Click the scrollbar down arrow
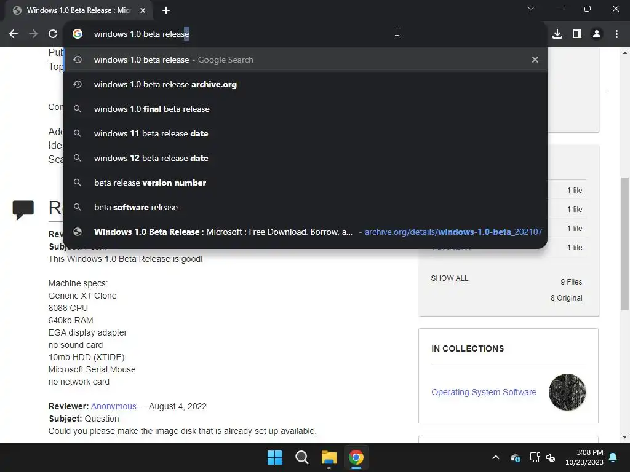 coord(624,437)
